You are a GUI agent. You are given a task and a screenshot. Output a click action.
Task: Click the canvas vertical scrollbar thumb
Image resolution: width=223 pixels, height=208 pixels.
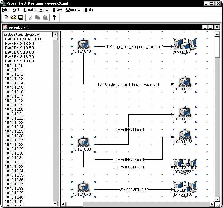pos(217,47)
